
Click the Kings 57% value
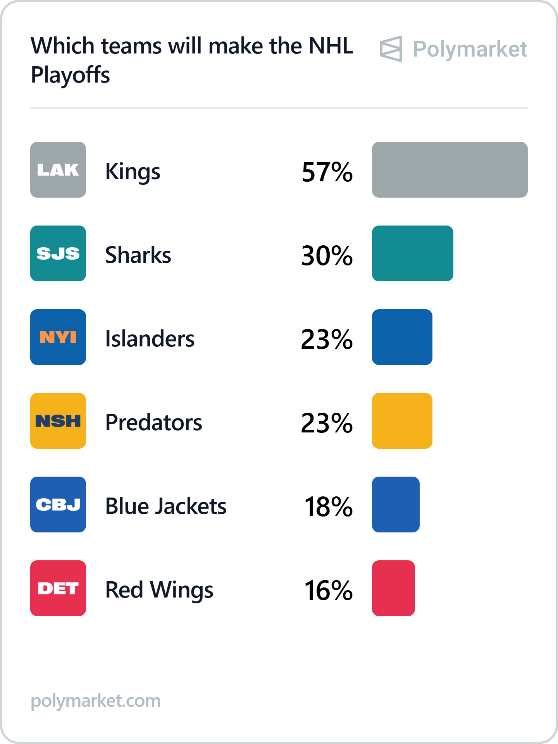pos(327,172)
